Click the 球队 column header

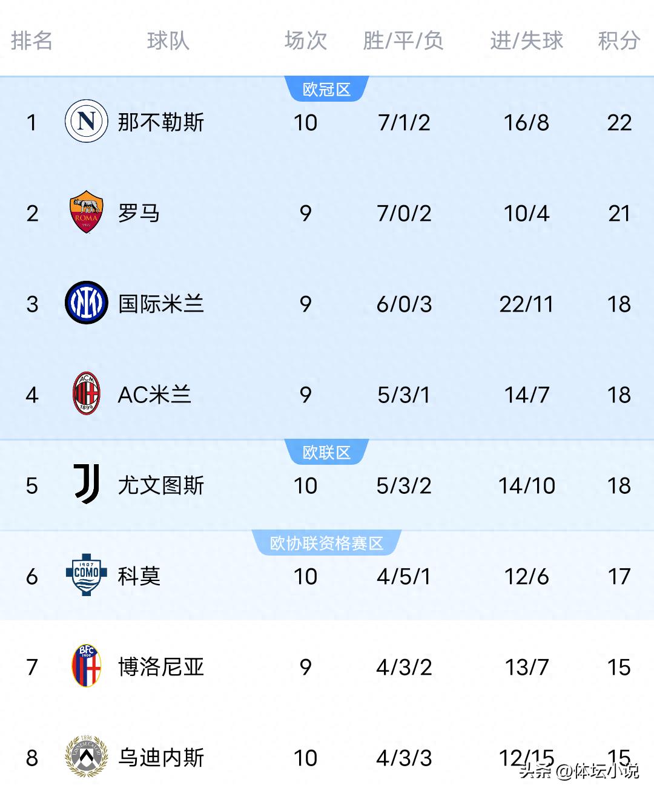[x=168, y=42]
